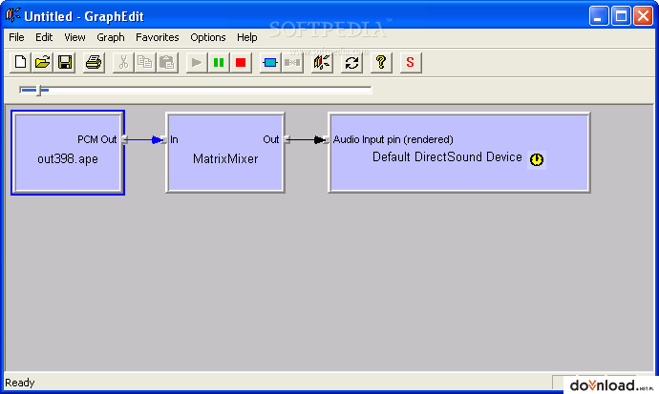Open the Graph menu

click(111, 37)
